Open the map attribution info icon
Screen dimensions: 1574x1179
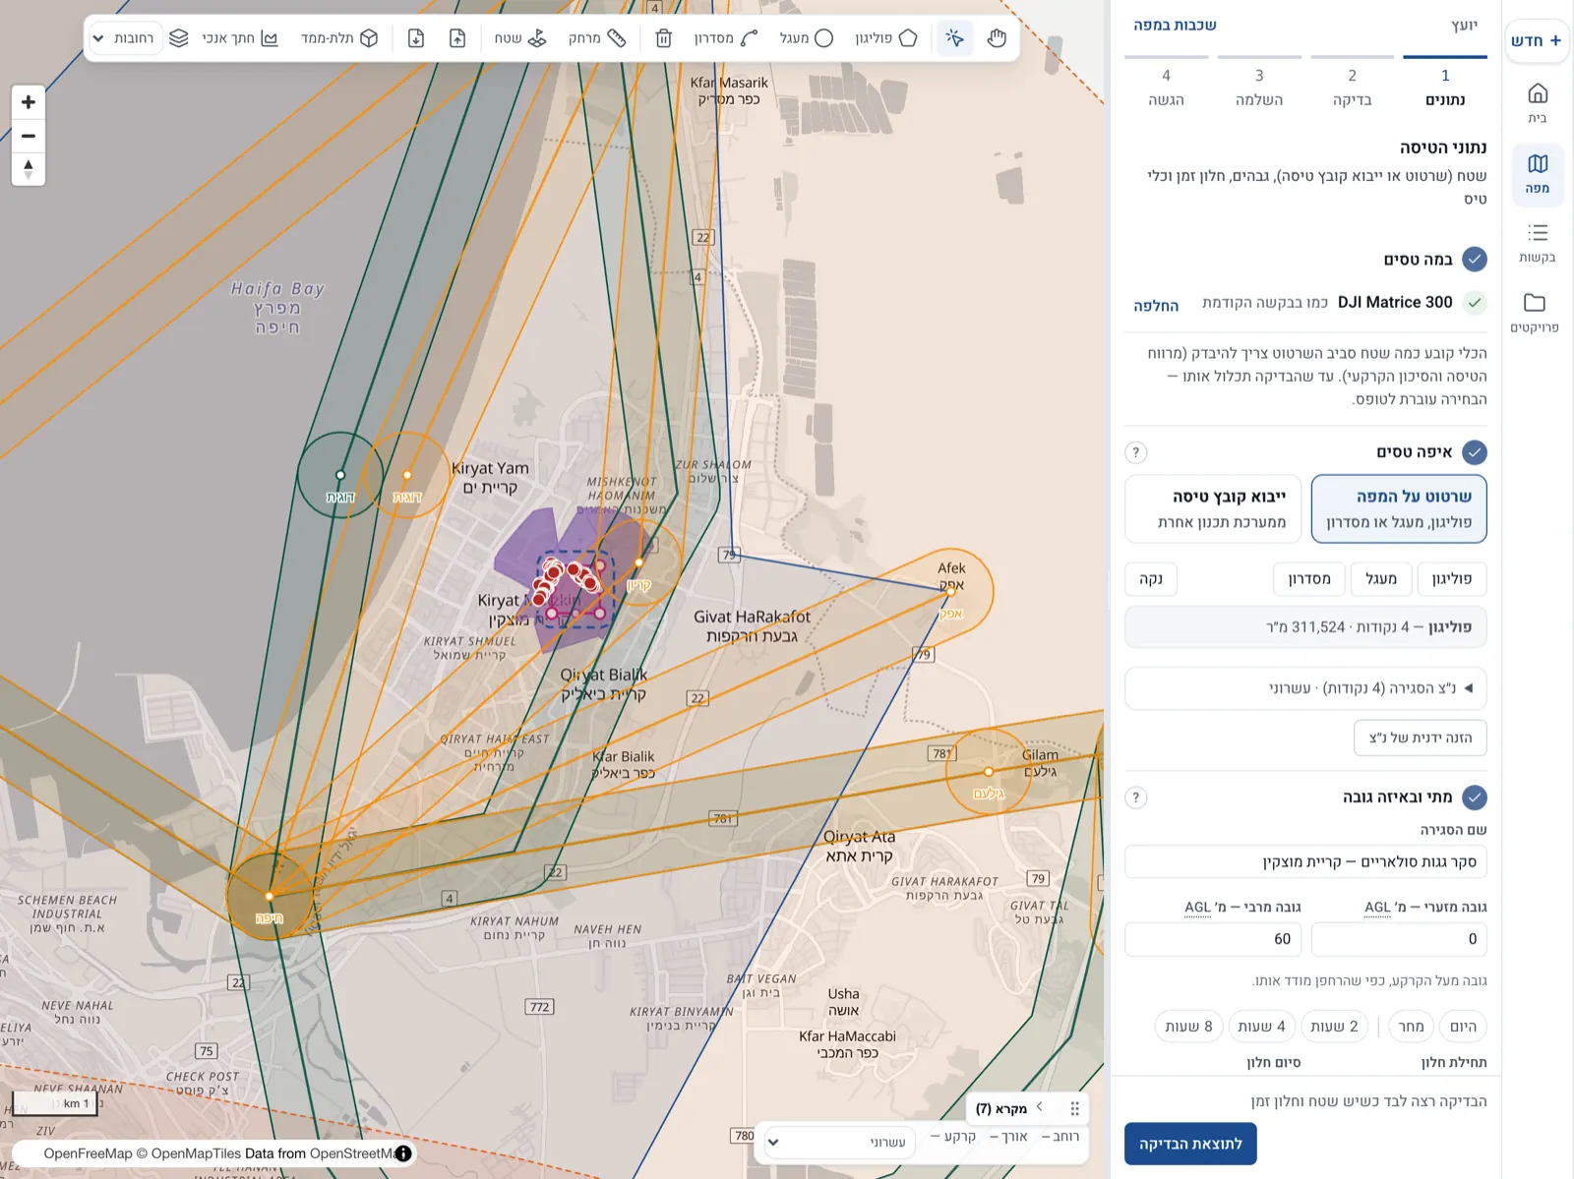pos(403,1153)
